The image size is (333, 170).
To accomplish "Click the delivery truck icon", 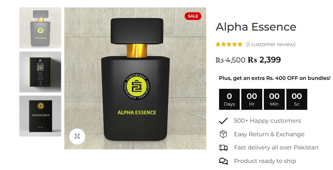I will pos(223,147).
